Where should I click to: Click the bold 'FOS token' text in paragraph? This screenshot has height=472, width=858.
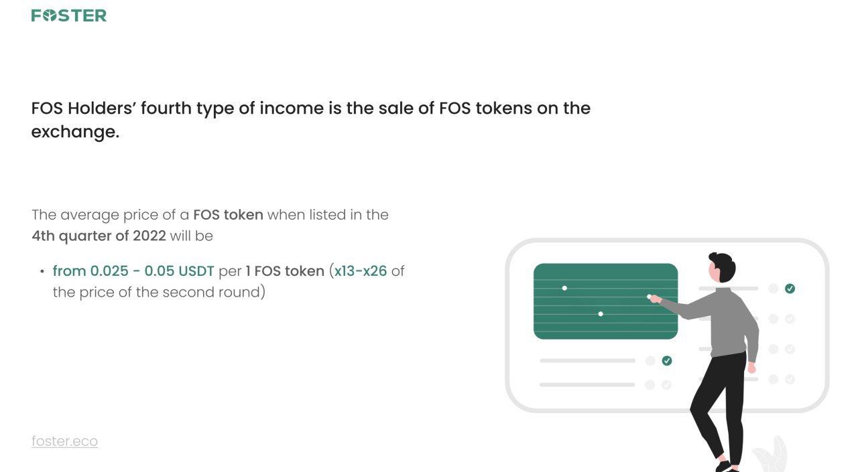coord(228,215)
